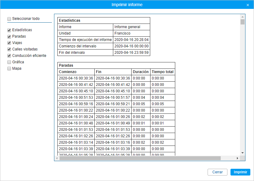Uncheck the Paradas checkbox
The width and height of the screenshot is (254, 181).
[x=9, y=37]
